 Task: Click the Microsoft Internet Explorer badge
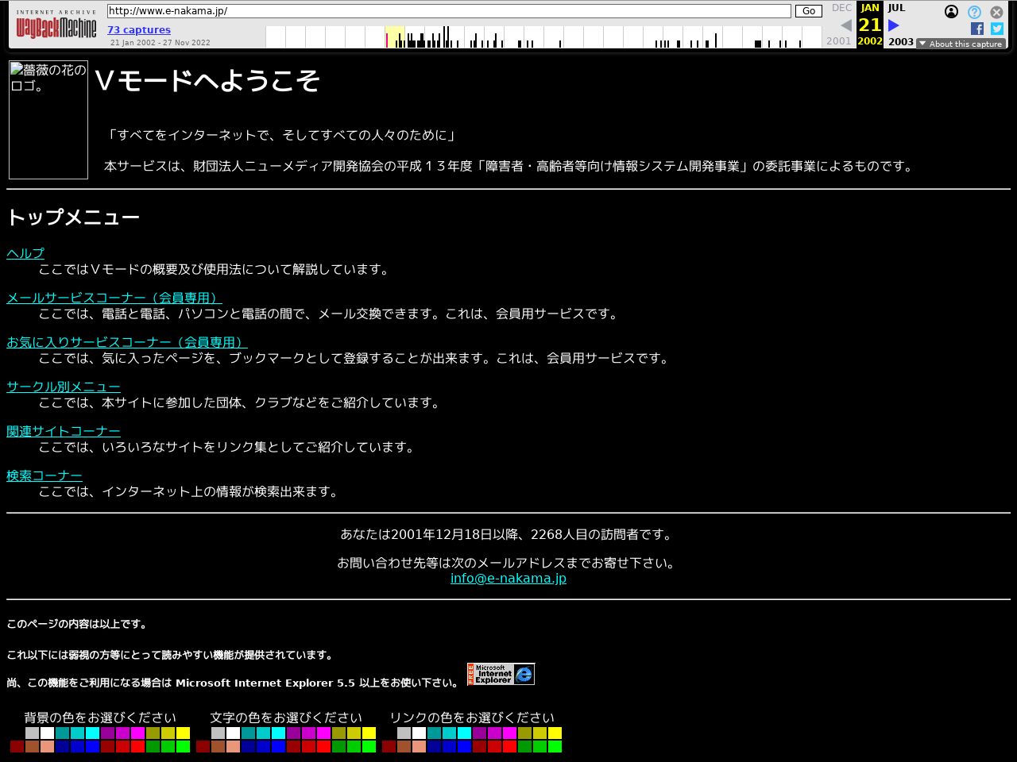coord(501,674)
